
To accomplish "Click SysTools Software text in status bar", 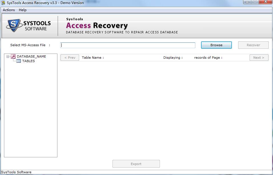I will [16, 172].
